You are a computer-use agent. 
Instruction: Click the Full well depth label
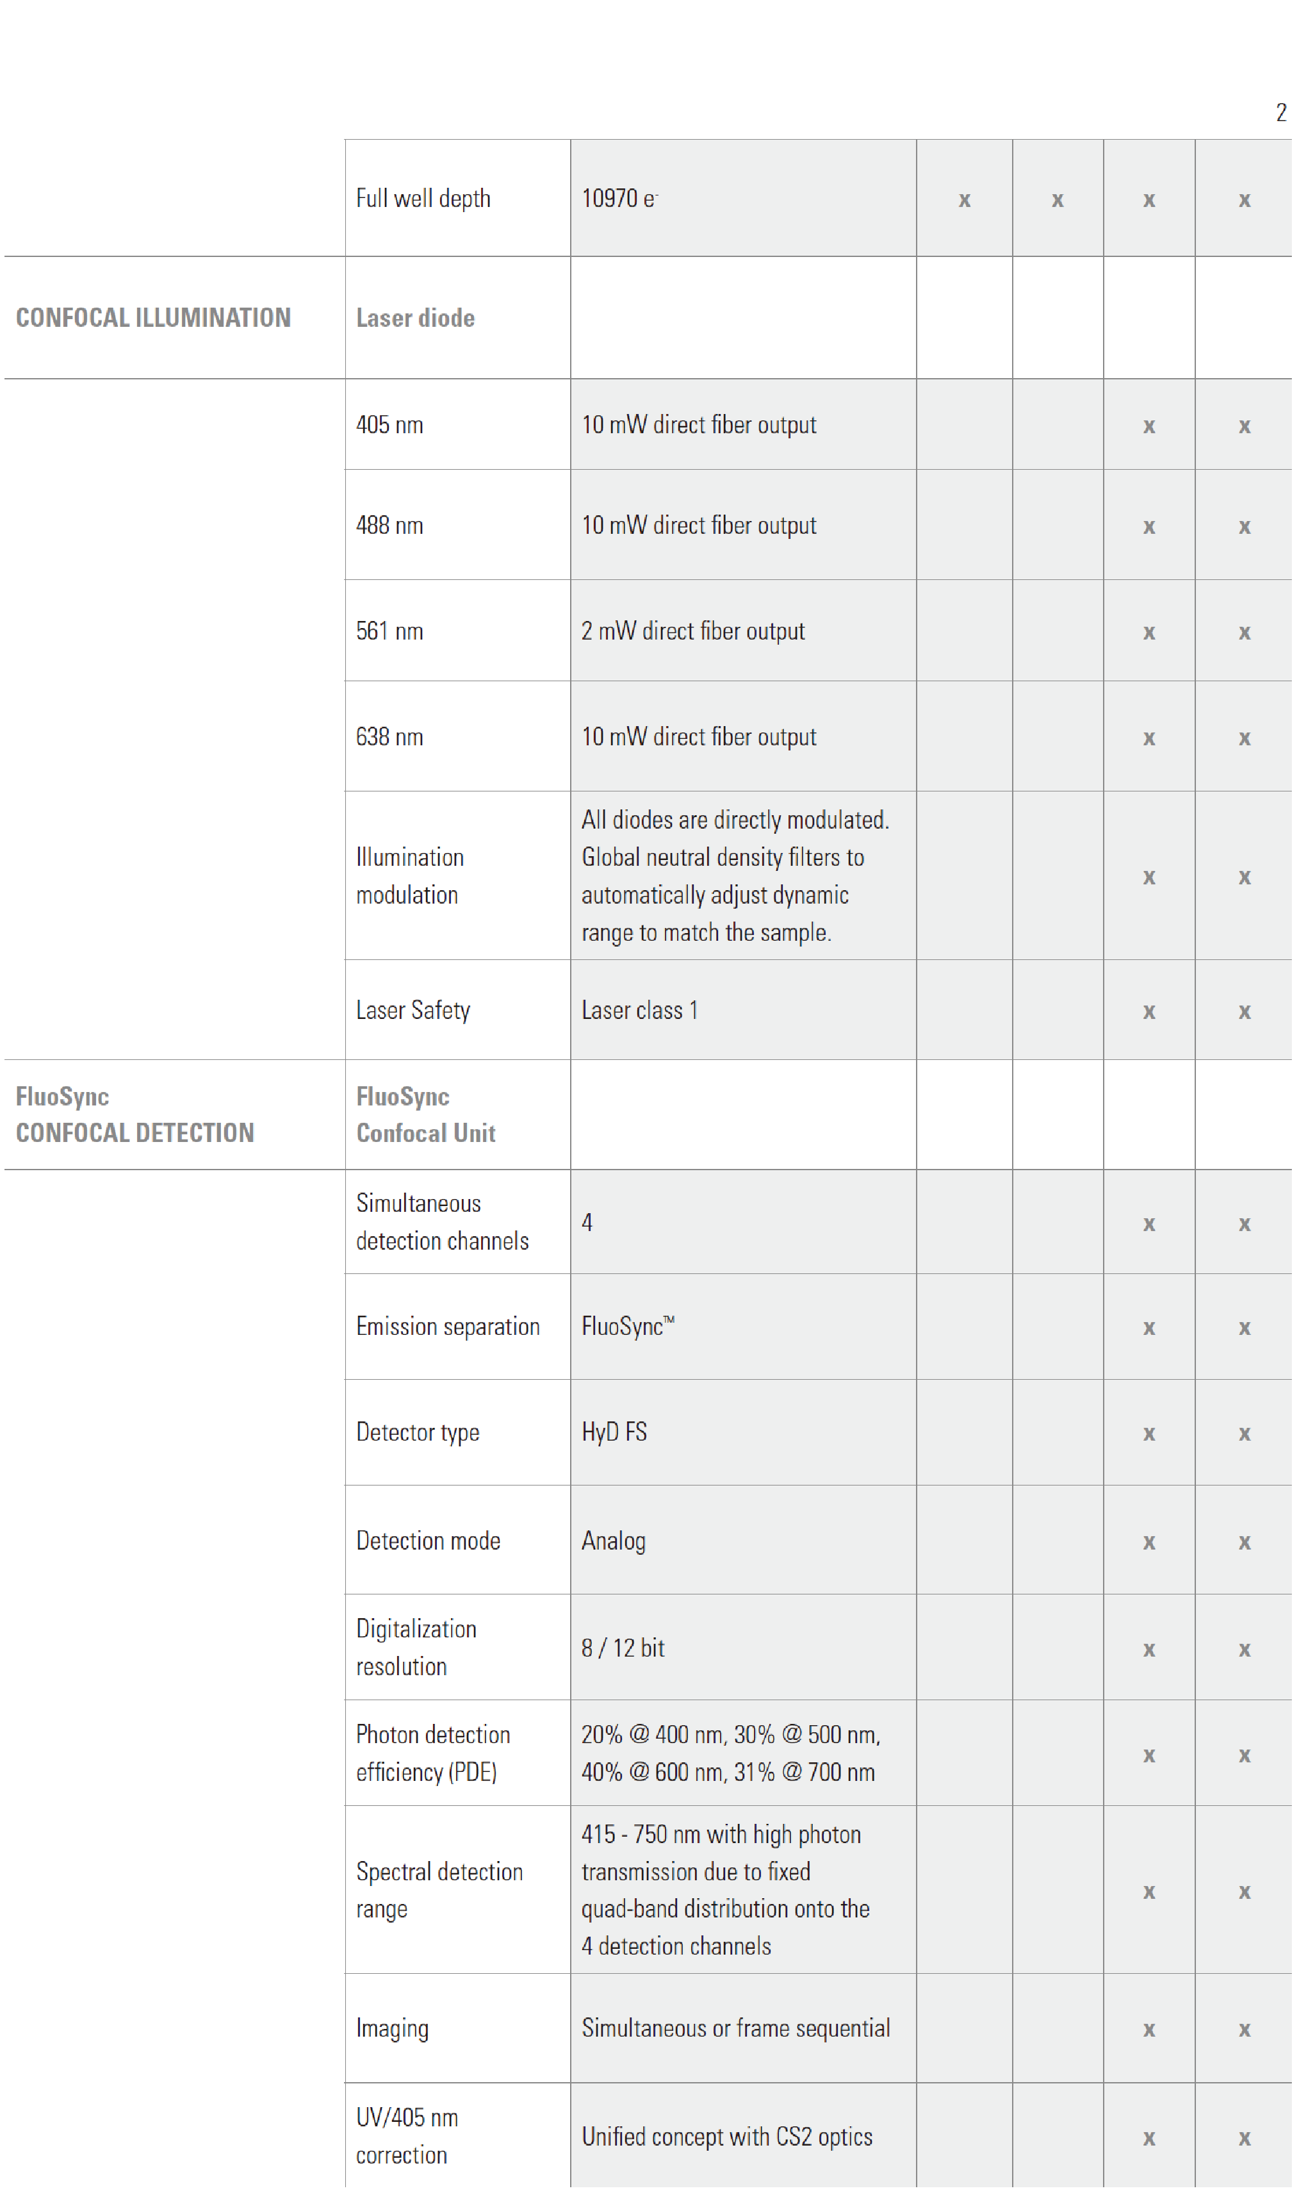pyautogui.click(x=423, y=199)
